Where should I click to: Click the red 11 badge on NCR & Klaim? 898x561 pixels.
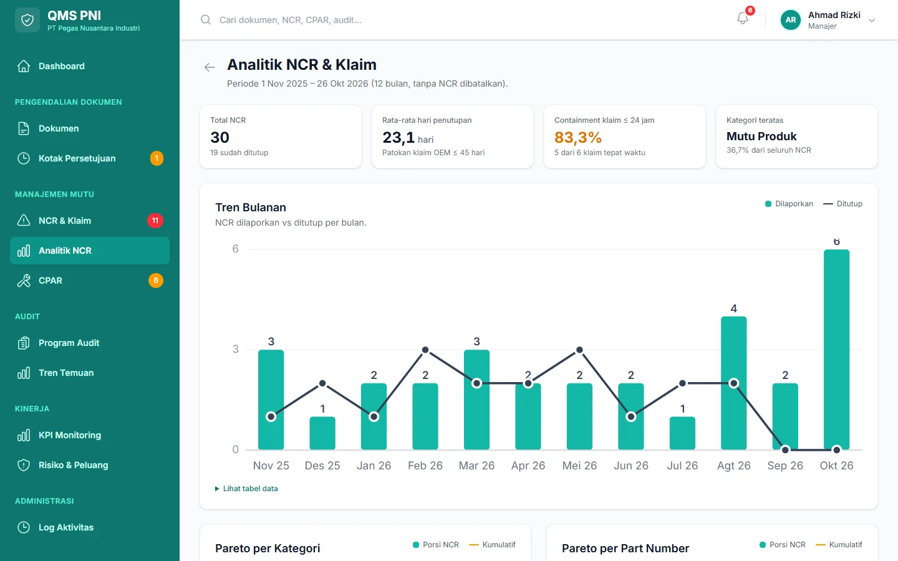[x=155, y=221]
